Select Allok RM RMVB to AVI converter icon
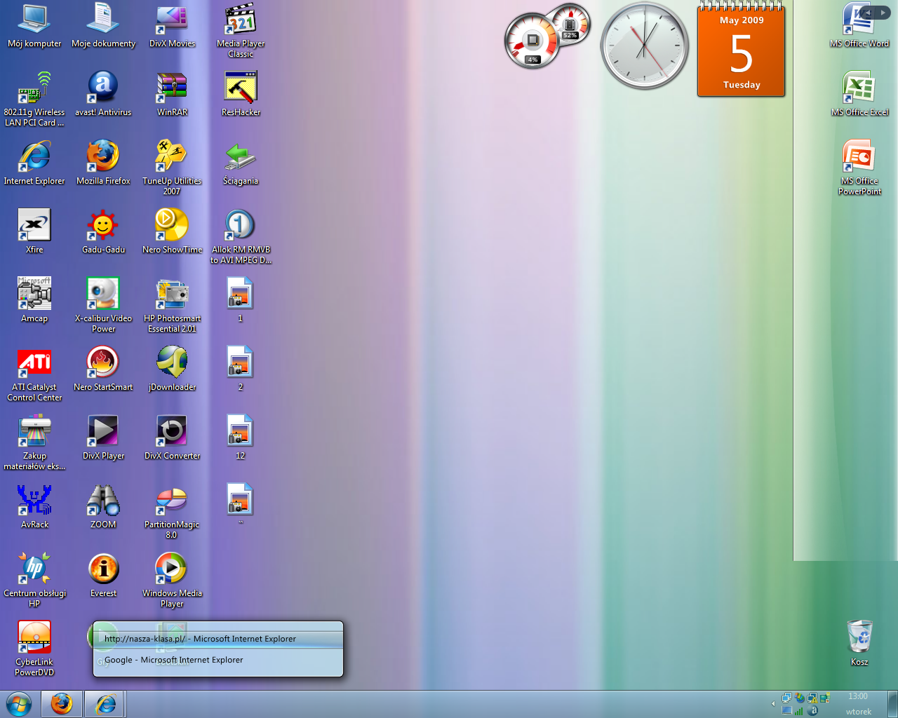898x718 pixels. point(241,236)
